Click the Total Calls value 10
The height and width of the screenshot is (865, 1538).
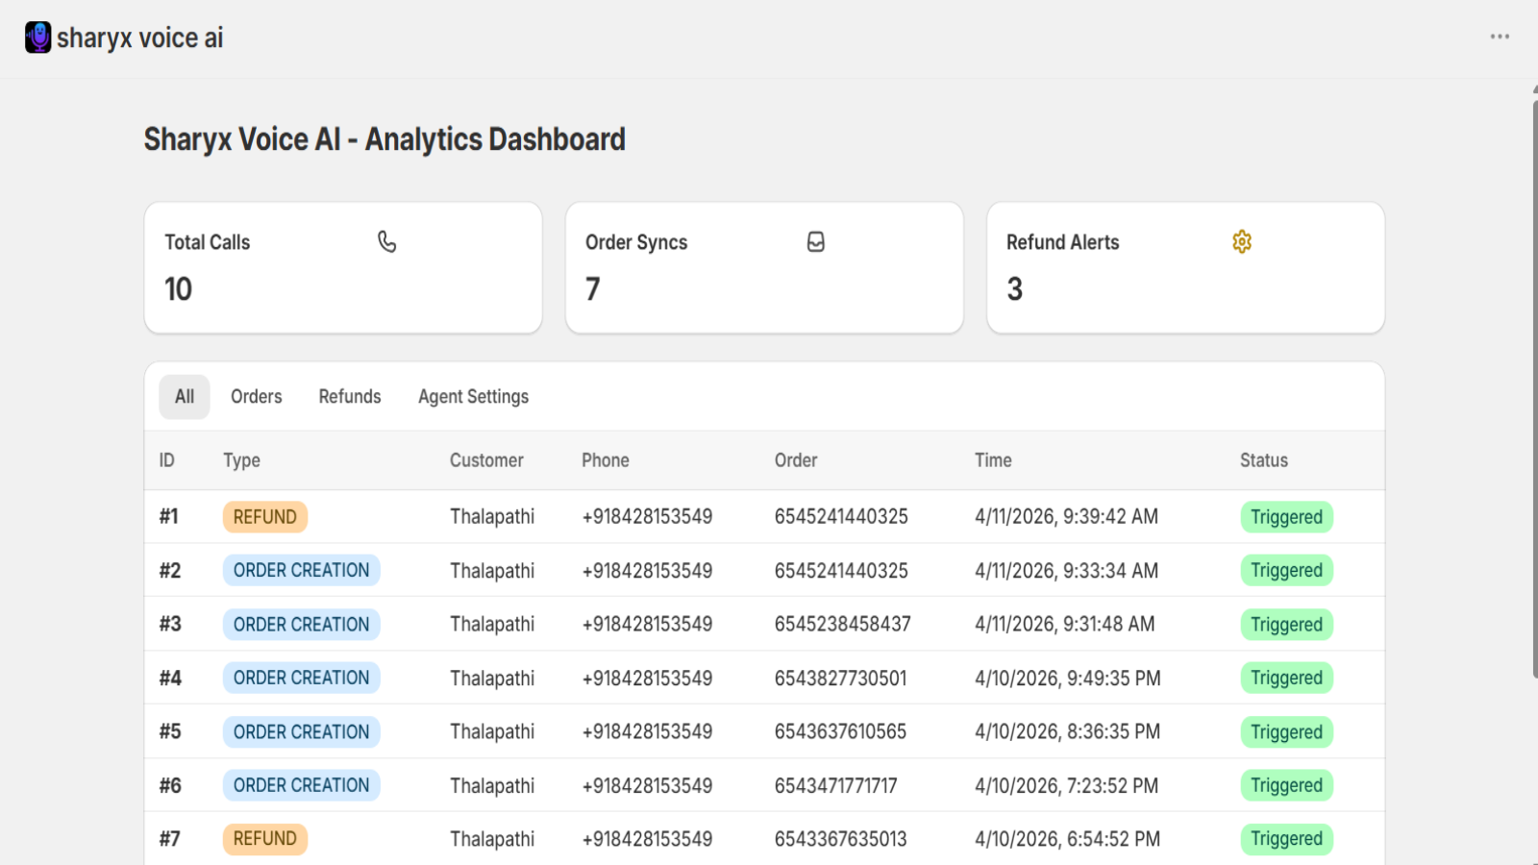(x=179, y=289)
